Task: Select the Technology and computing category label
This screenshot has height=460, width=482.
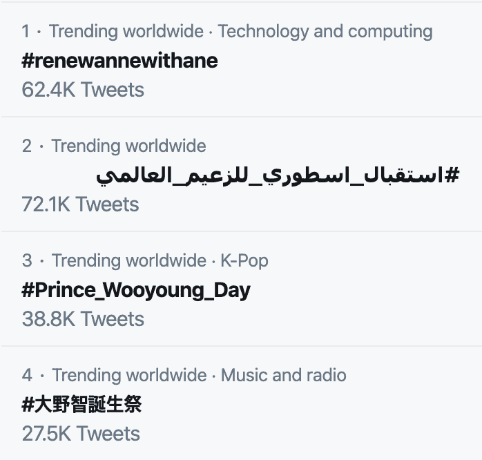Action: 325,32
